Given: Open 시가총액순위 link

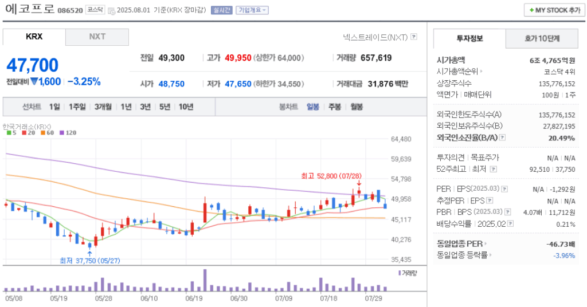Looking at the screenshot, I should tap(459, 72).
